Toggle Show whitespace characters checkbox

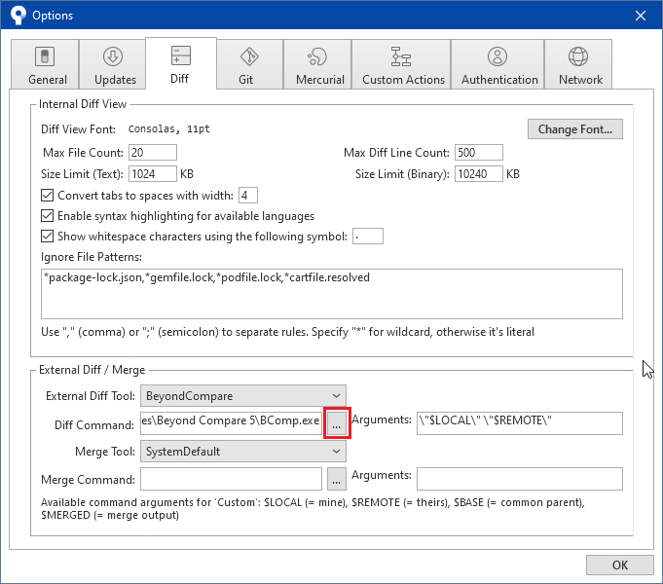48,236
